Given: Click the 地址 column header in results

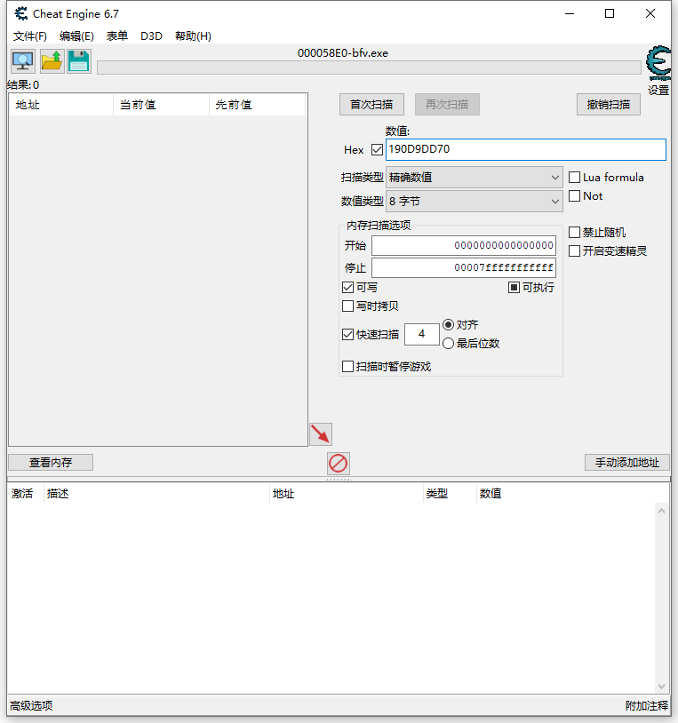Looking at the screenshot, I should tap(61, 105).
